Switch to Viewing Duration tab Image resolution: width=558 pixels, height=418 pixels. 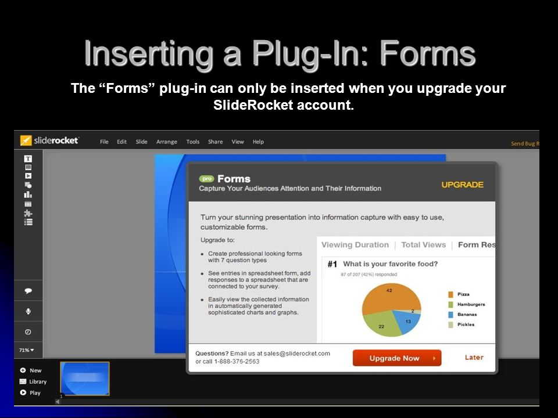(x=355, y=244)
